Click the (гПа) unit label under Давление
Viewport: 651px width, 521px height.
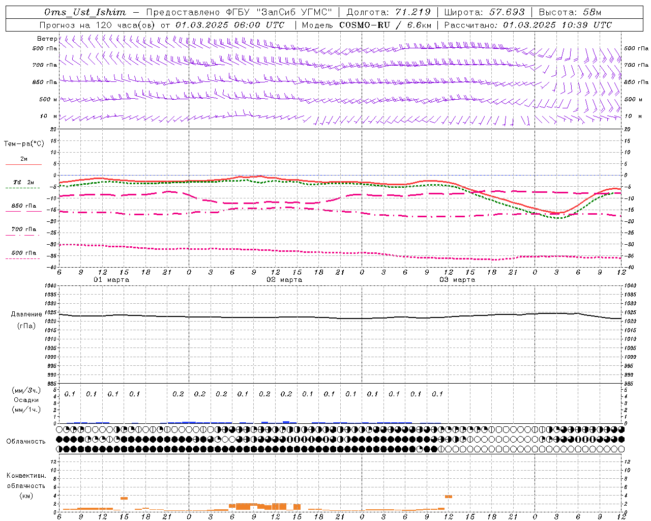point(26,326)
